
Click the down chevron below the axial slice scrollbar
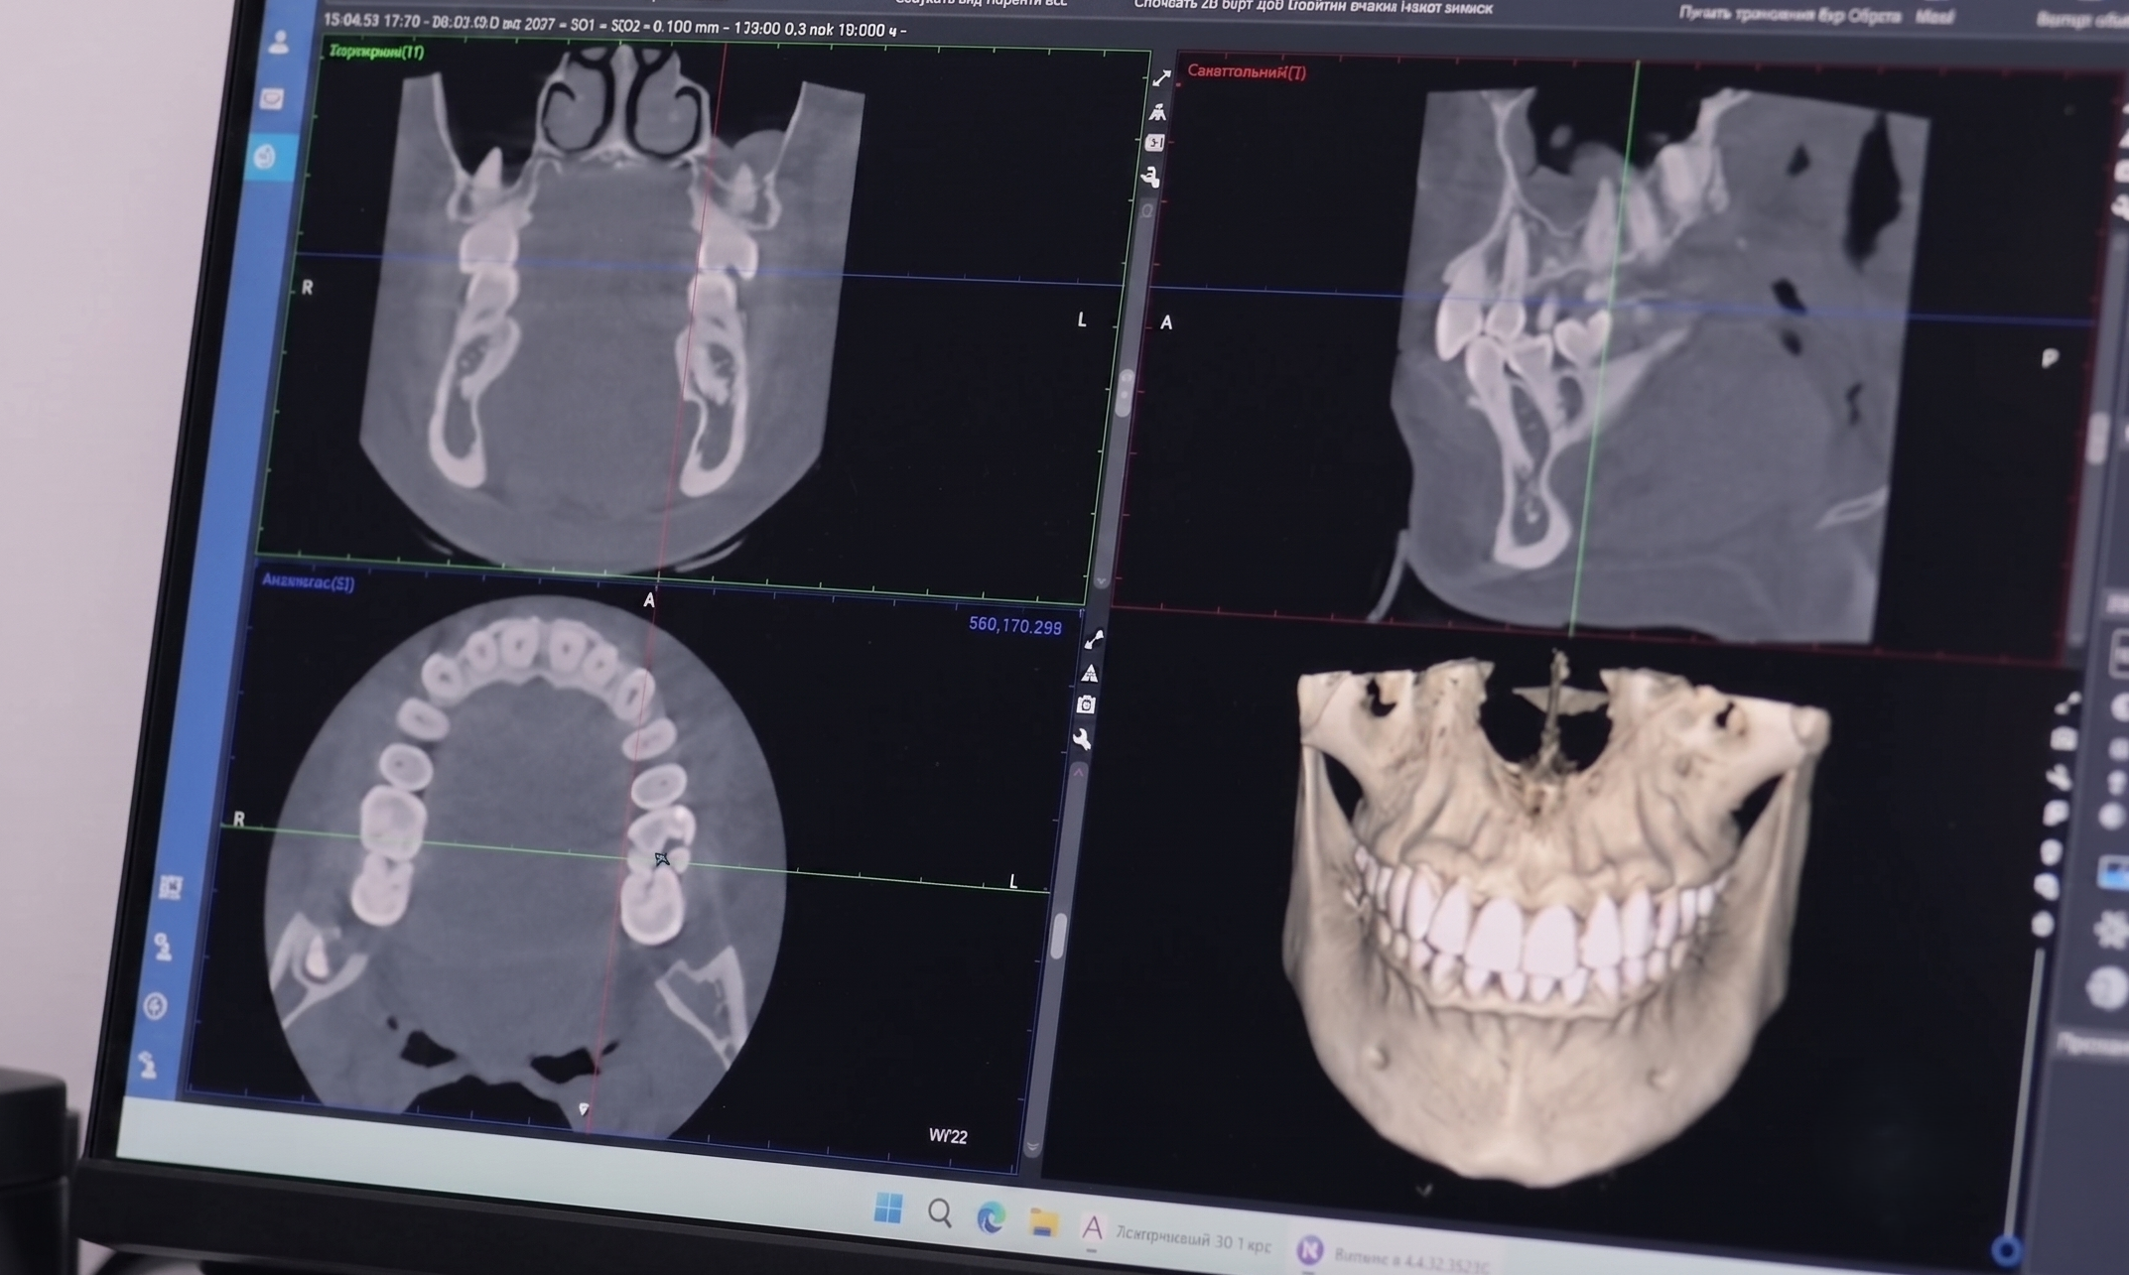tap(1032, 1146)
